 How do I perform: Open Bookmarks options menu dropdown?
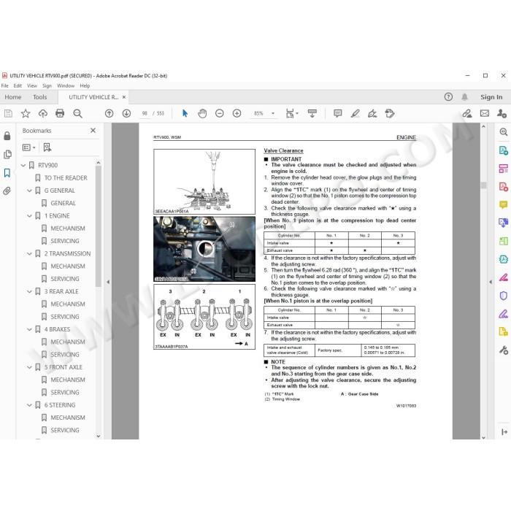click(29, 147)
